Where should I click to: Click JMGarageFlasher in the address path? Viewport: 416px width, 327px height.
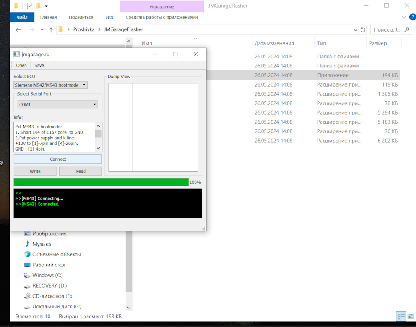point(123,29)
